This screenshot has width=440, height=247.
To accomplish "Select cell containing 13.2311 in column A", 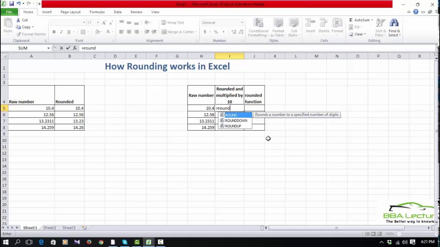I will click(x=31, y=121).
